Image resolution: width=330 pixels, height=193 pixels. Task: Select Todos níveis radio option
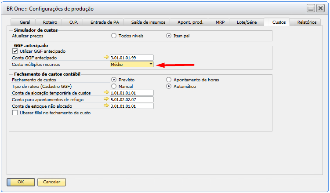pyautogui.click(x=114, y=36)
